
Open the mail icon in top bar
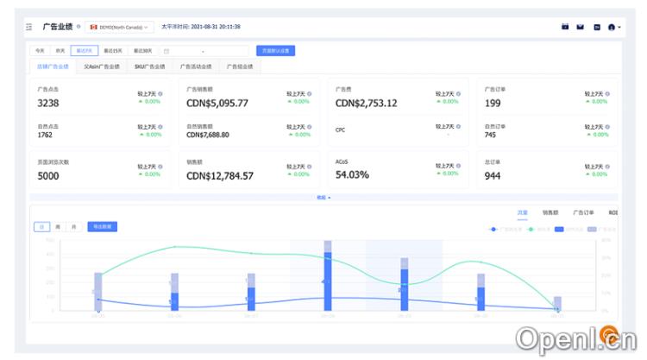coord(581,27)
